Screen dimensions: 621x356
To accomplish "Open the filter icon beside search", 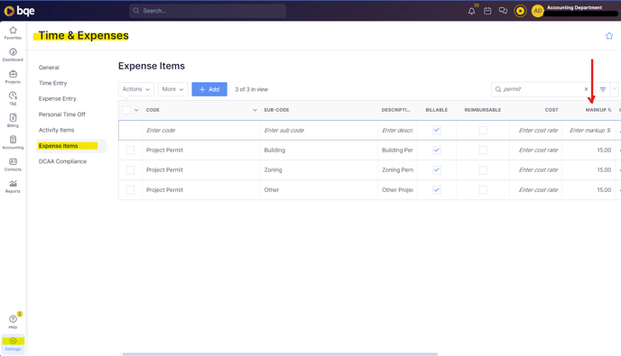I will (x=603, y=89).
